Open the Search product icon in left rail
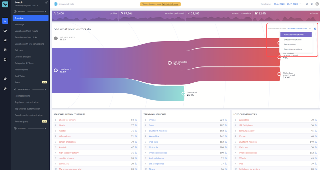320x170 pixels. coord(5,21)
